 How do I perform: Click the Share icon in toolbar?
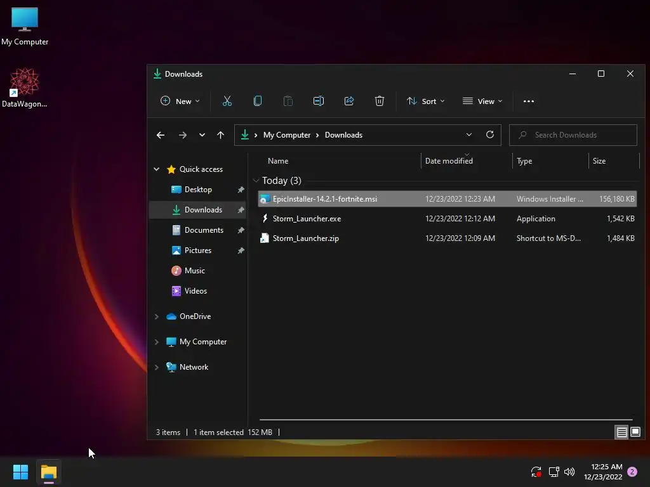pyautogui.click(x=349, y=101)
